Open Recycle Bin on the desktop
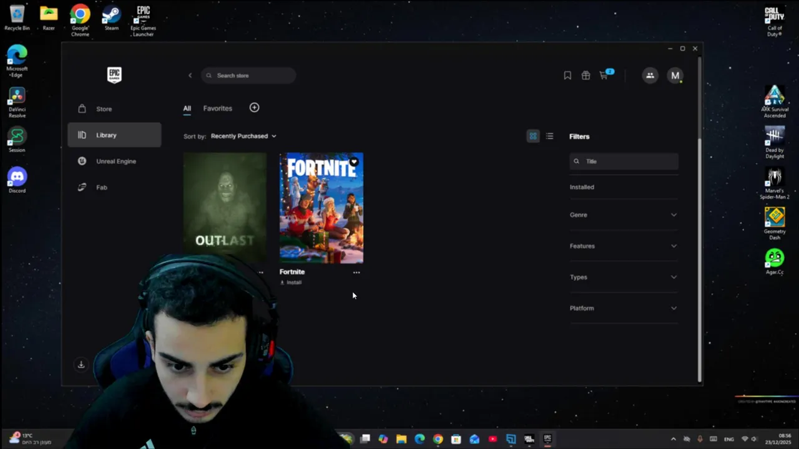The height and width of the screenshot is (449, 799). tap(17, 17)
